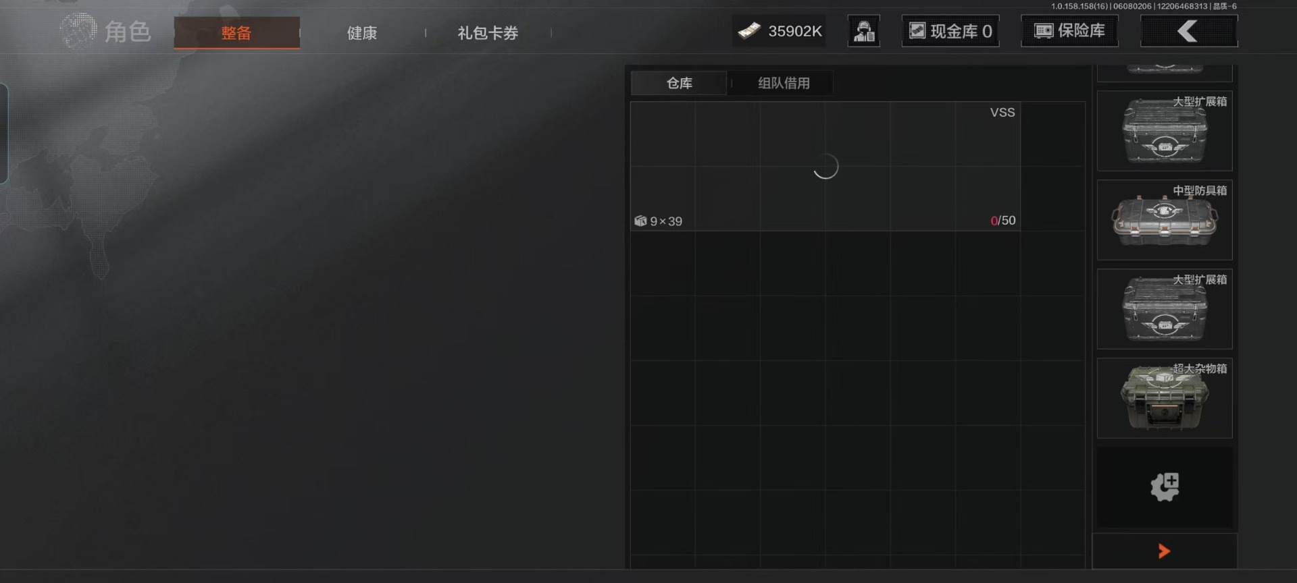The height and width of the screenshot is (583, 1297).
Task: Select the 中型防具箱 armor case
Action: click(x=1165, y=220)
